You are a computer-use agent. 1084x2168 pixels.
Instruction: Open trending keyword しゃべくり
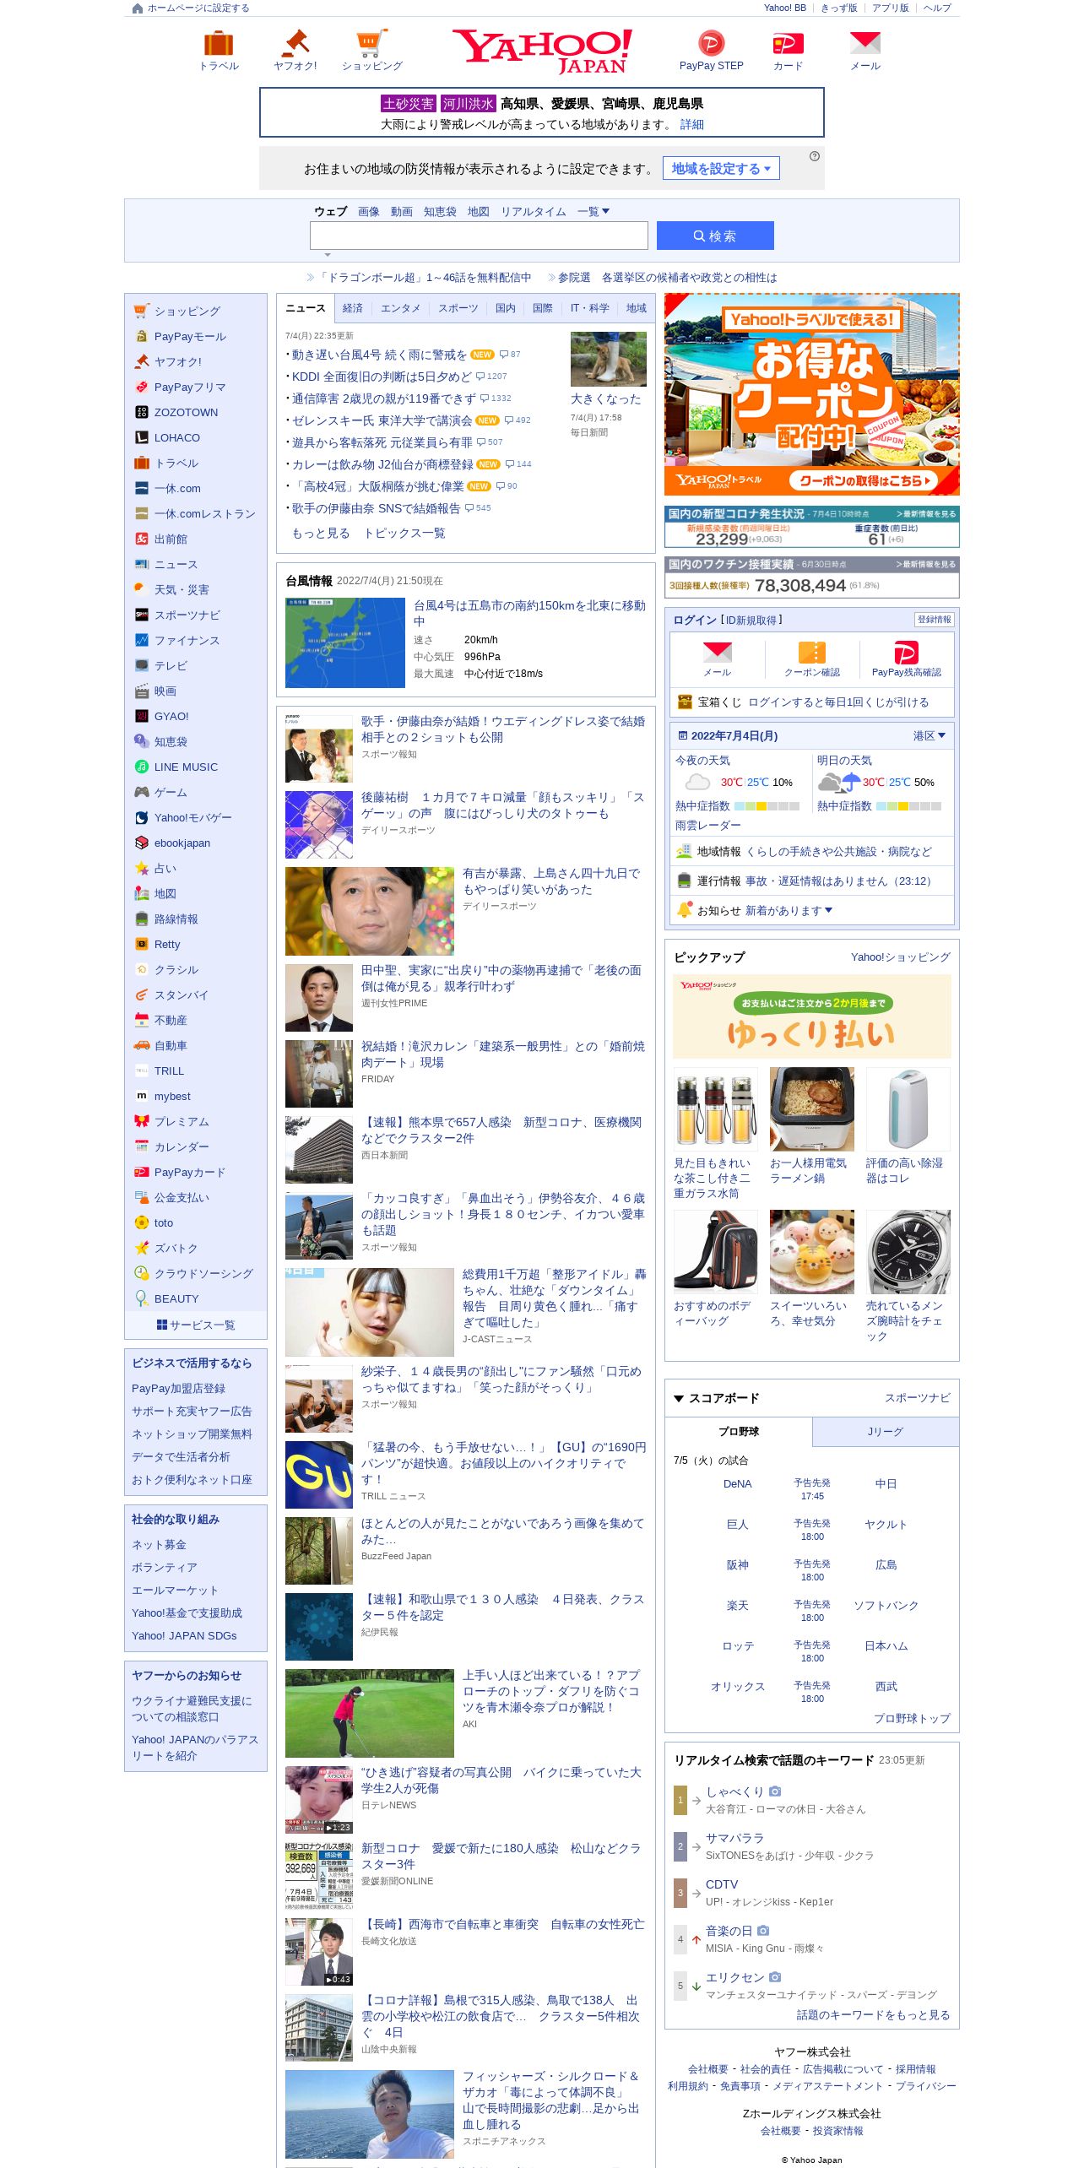tap(734, 1791)
